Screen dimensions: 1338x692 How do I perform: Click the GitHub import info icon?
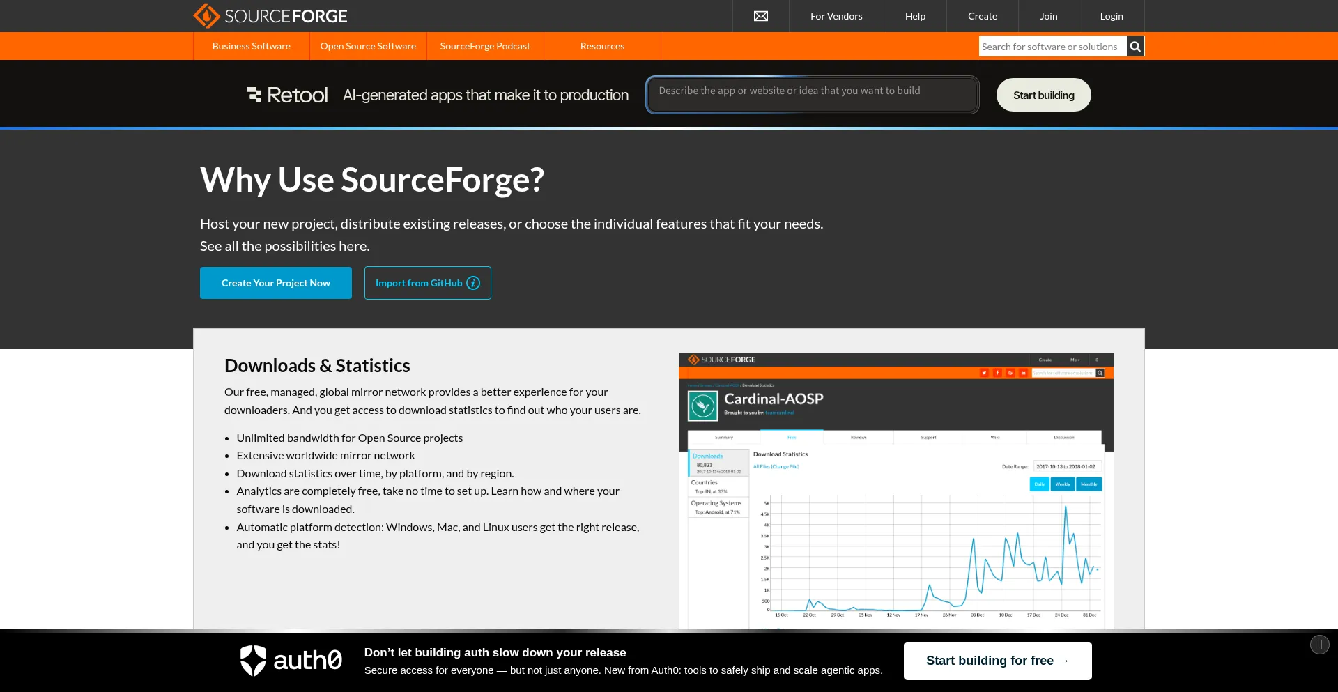tap(473, 283)
